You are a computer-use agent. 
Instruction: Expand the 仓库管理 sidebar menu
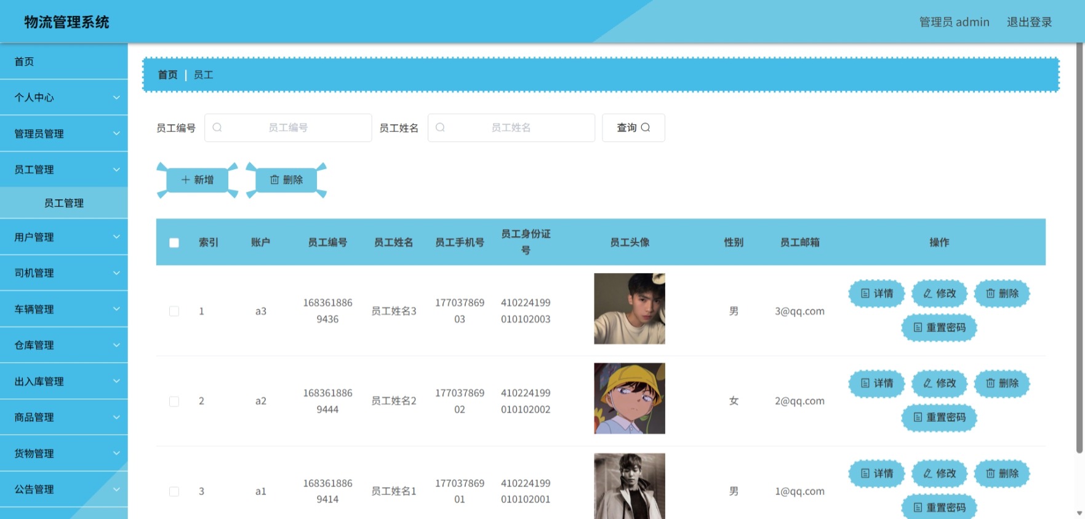[x=64, y=345]
